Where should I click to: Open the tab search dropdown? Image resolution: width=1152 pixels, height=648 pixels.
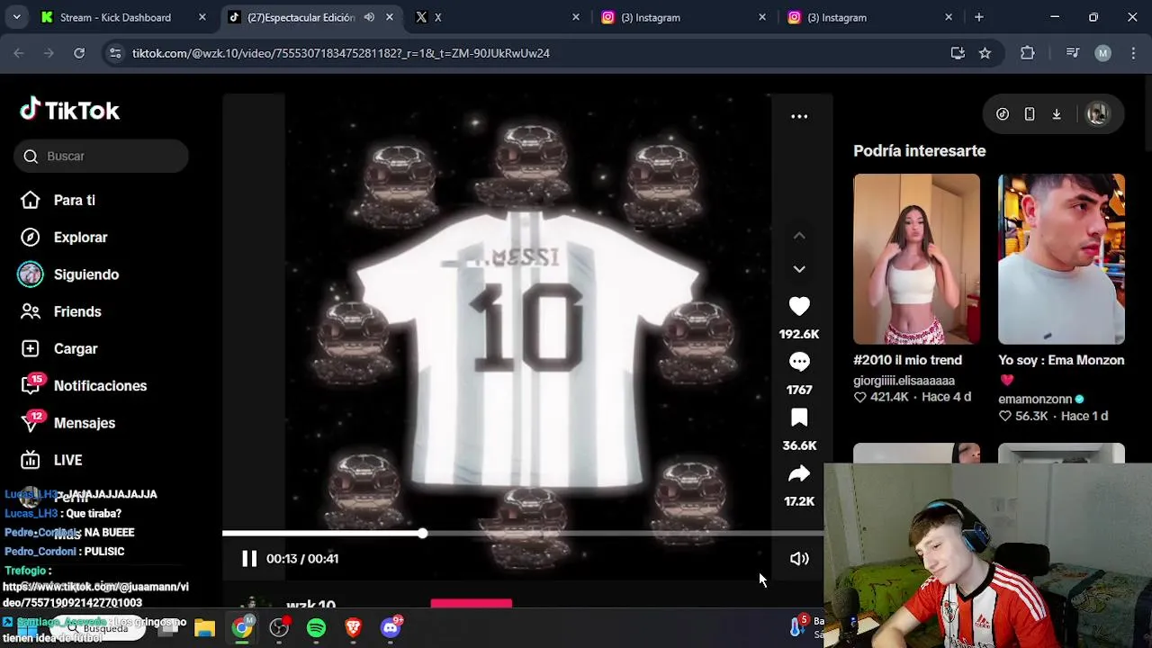(16, 17)
